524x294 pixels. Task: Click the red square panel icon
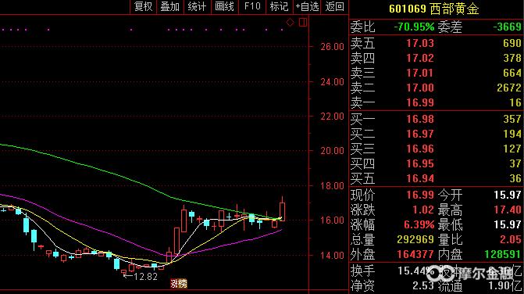coord(303,23)
